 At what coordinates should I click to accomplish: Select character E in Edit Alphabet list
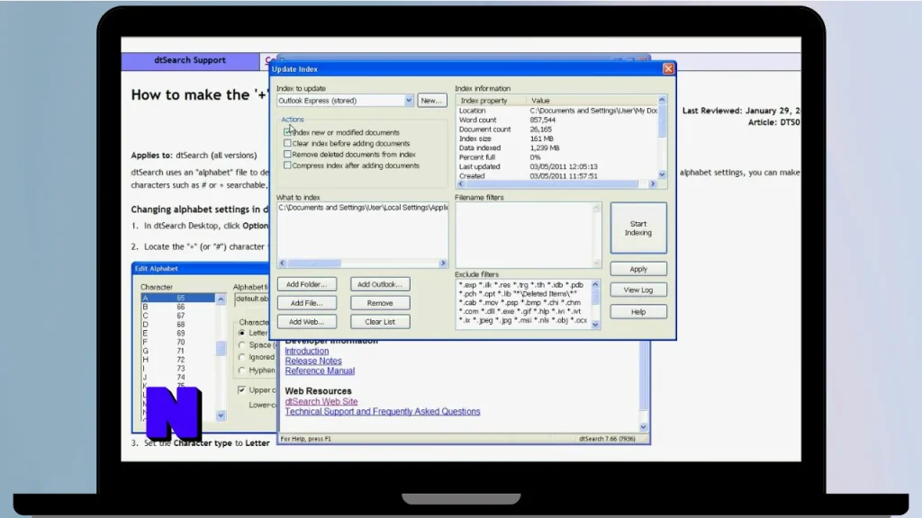(177, 333)
